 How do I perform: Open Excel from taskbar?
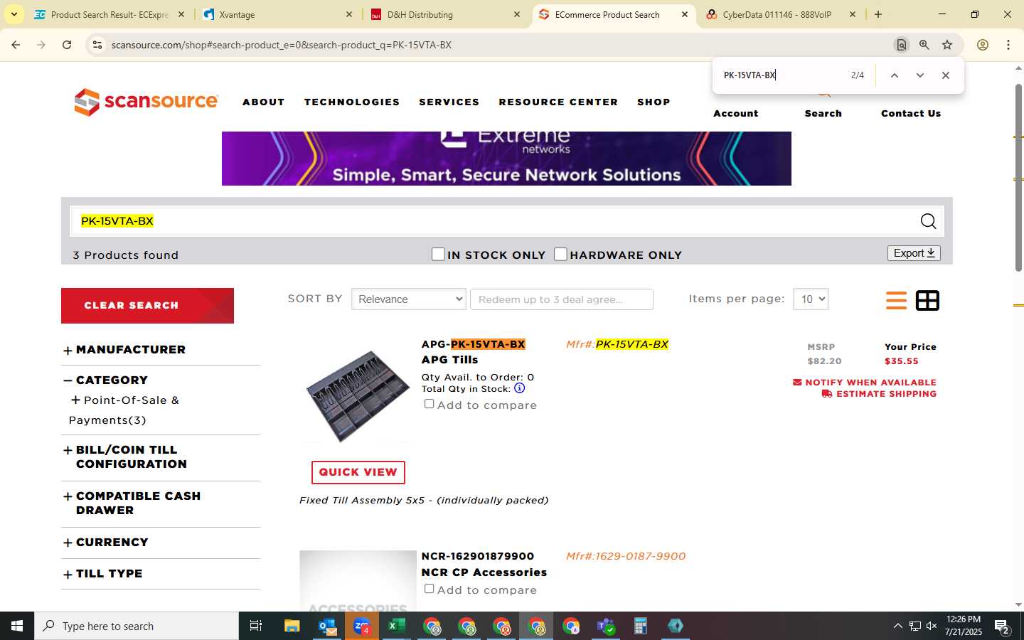tap(397, 626)
